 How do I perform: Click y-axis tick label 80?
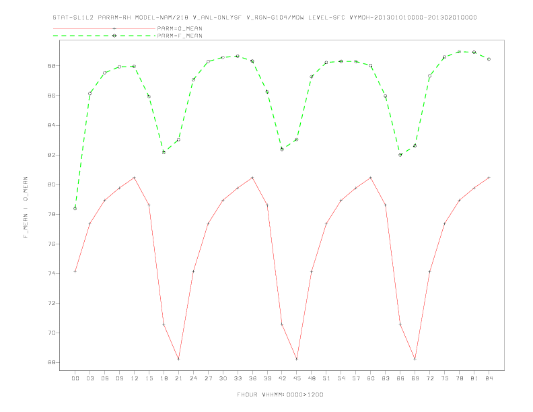(x=51, y=185)
